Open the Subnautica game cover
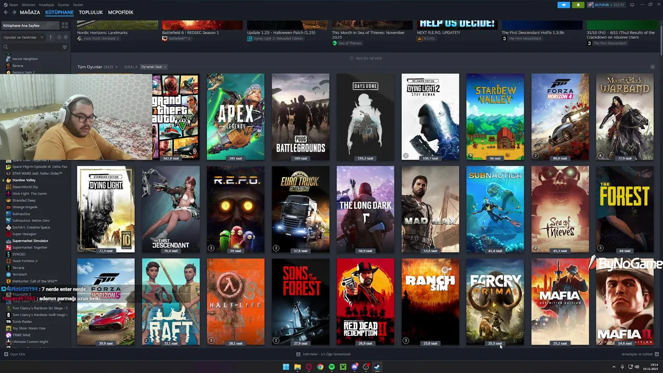Screen dimensions: 663x373 495,209
